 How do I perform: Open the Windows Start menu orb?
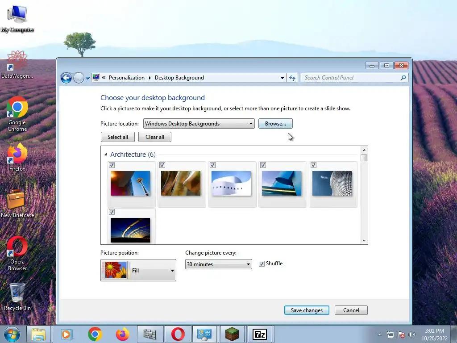tap(12, 334)
